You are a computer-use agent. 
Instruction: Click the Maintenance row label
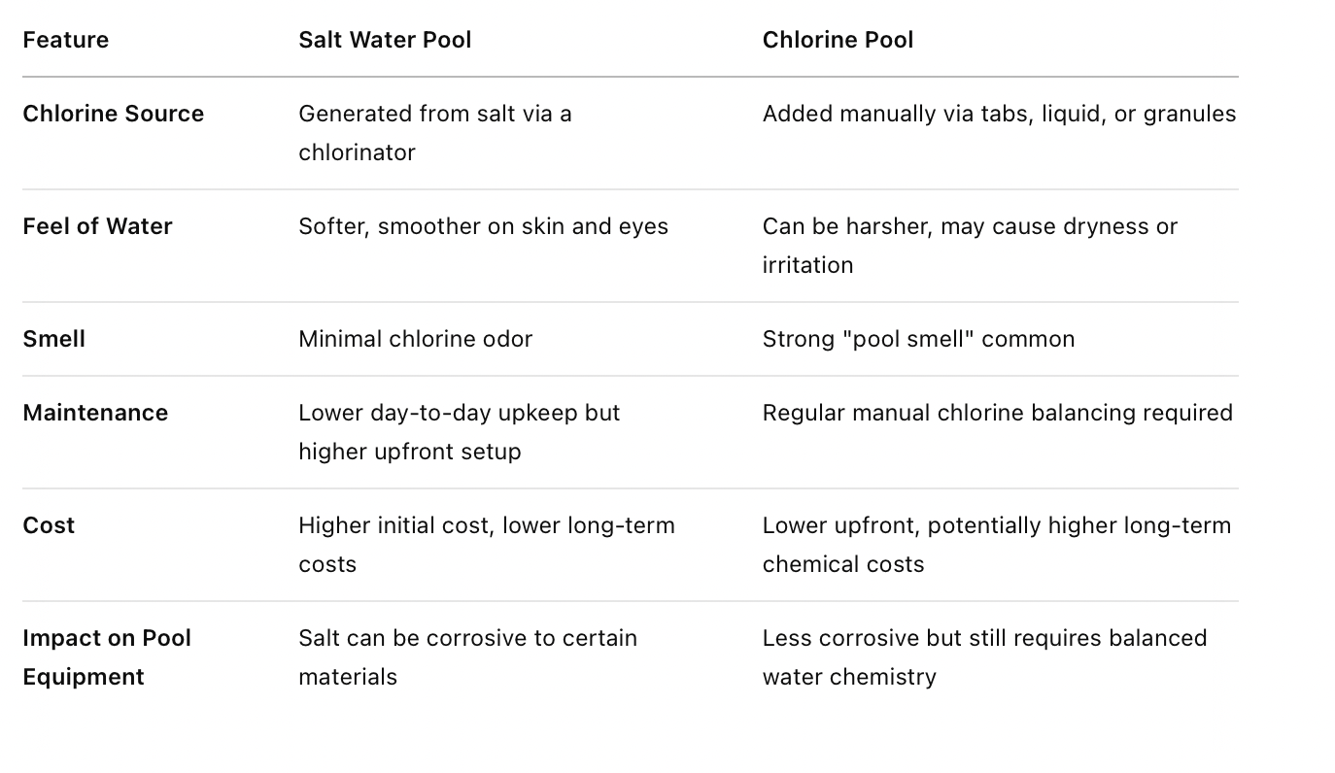(95, 413)
